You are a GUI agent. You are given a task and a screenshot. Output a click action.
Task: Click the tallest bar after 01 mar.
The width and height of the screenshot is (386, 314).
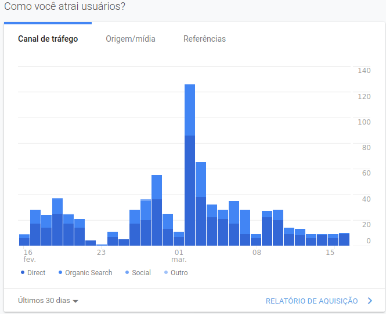pyautogui.click(x=190, y=165)
